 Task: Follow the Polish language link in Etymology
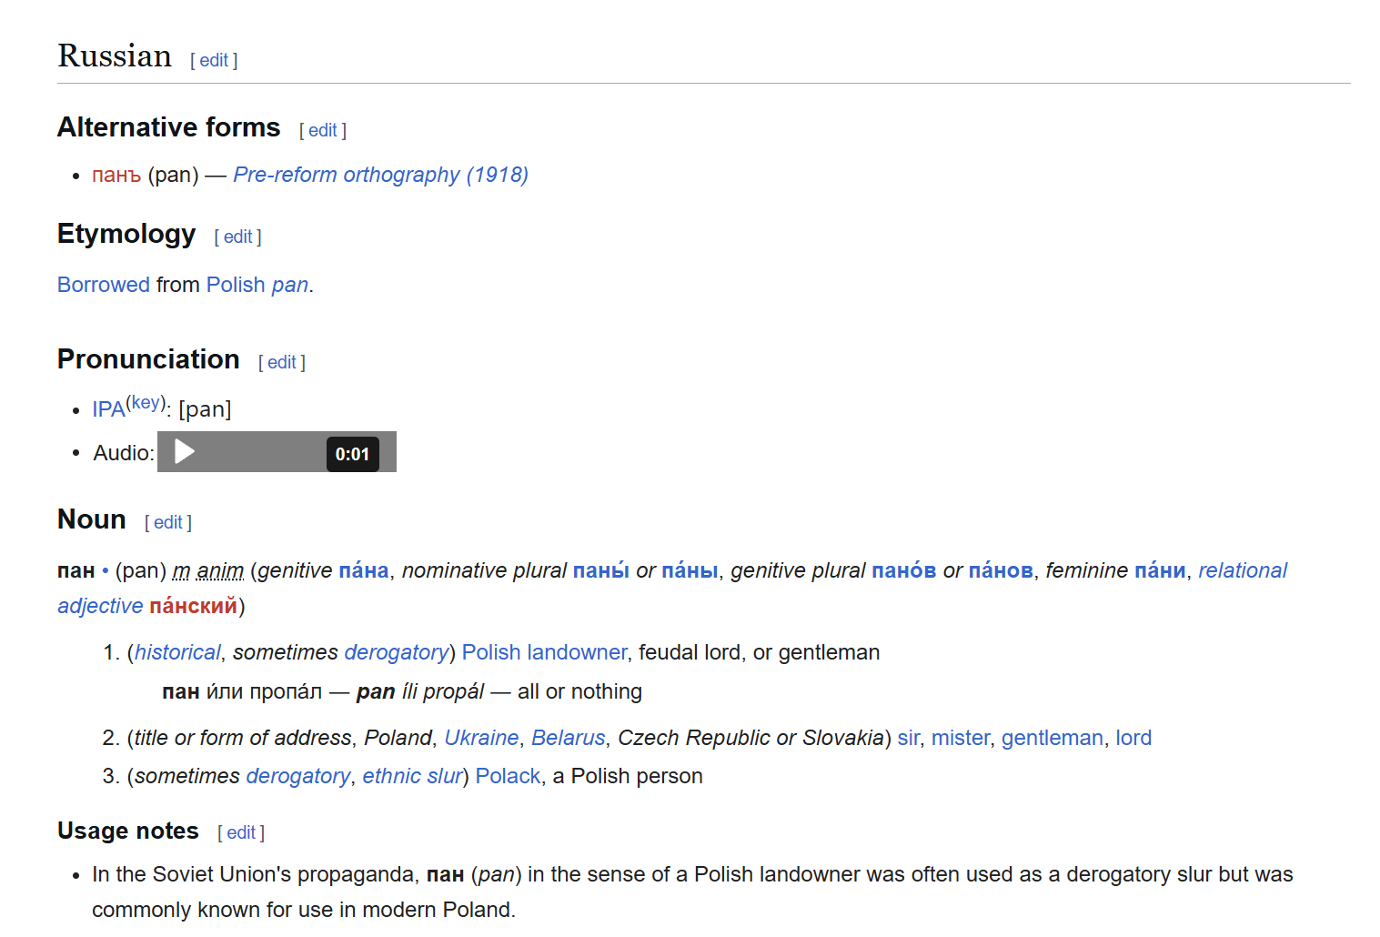click(x=236, y=285)
